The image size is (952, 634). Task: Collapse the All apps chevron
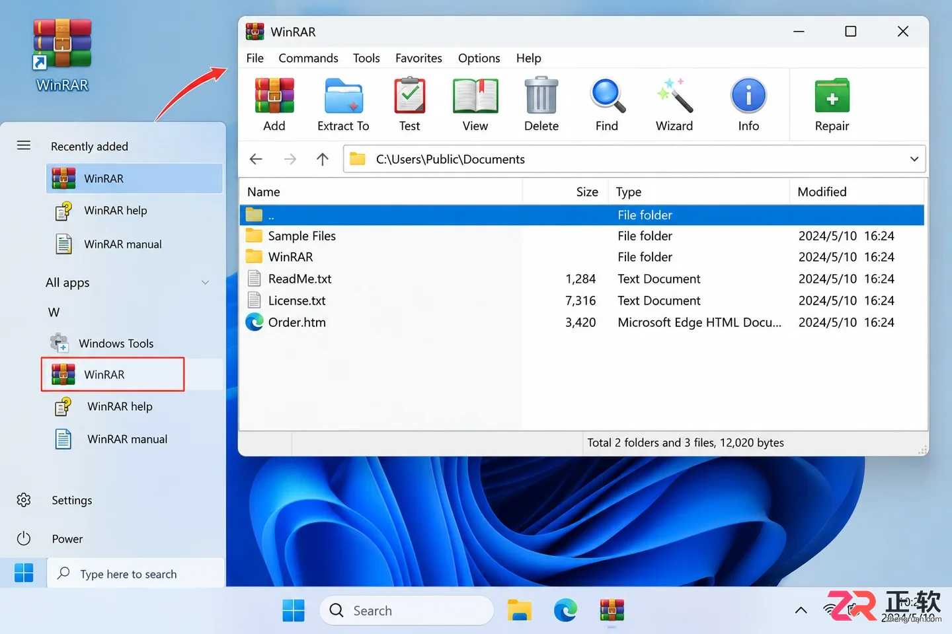click(x=205, y=283)
